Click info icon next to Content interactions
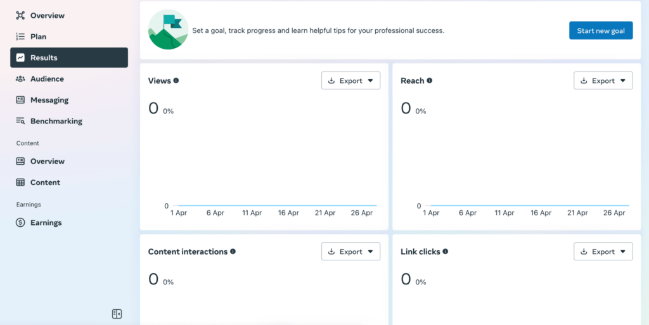The height and width of the screenshot is (325, 649). click(x=233, y=252)
